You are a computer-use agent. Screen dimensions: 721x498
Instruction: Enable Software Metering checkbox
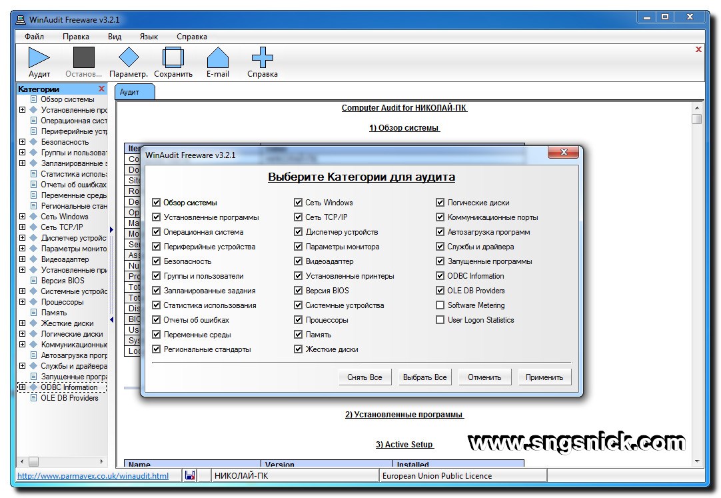click(440, 305)
